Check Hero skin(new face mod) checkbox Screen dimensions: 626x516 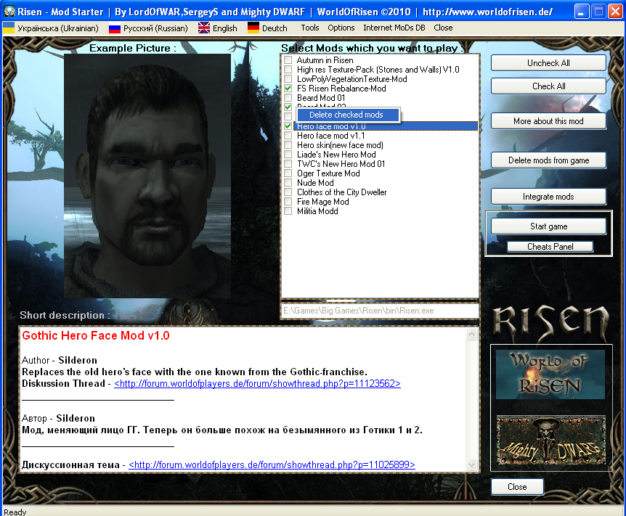click(x=288, y=145)
